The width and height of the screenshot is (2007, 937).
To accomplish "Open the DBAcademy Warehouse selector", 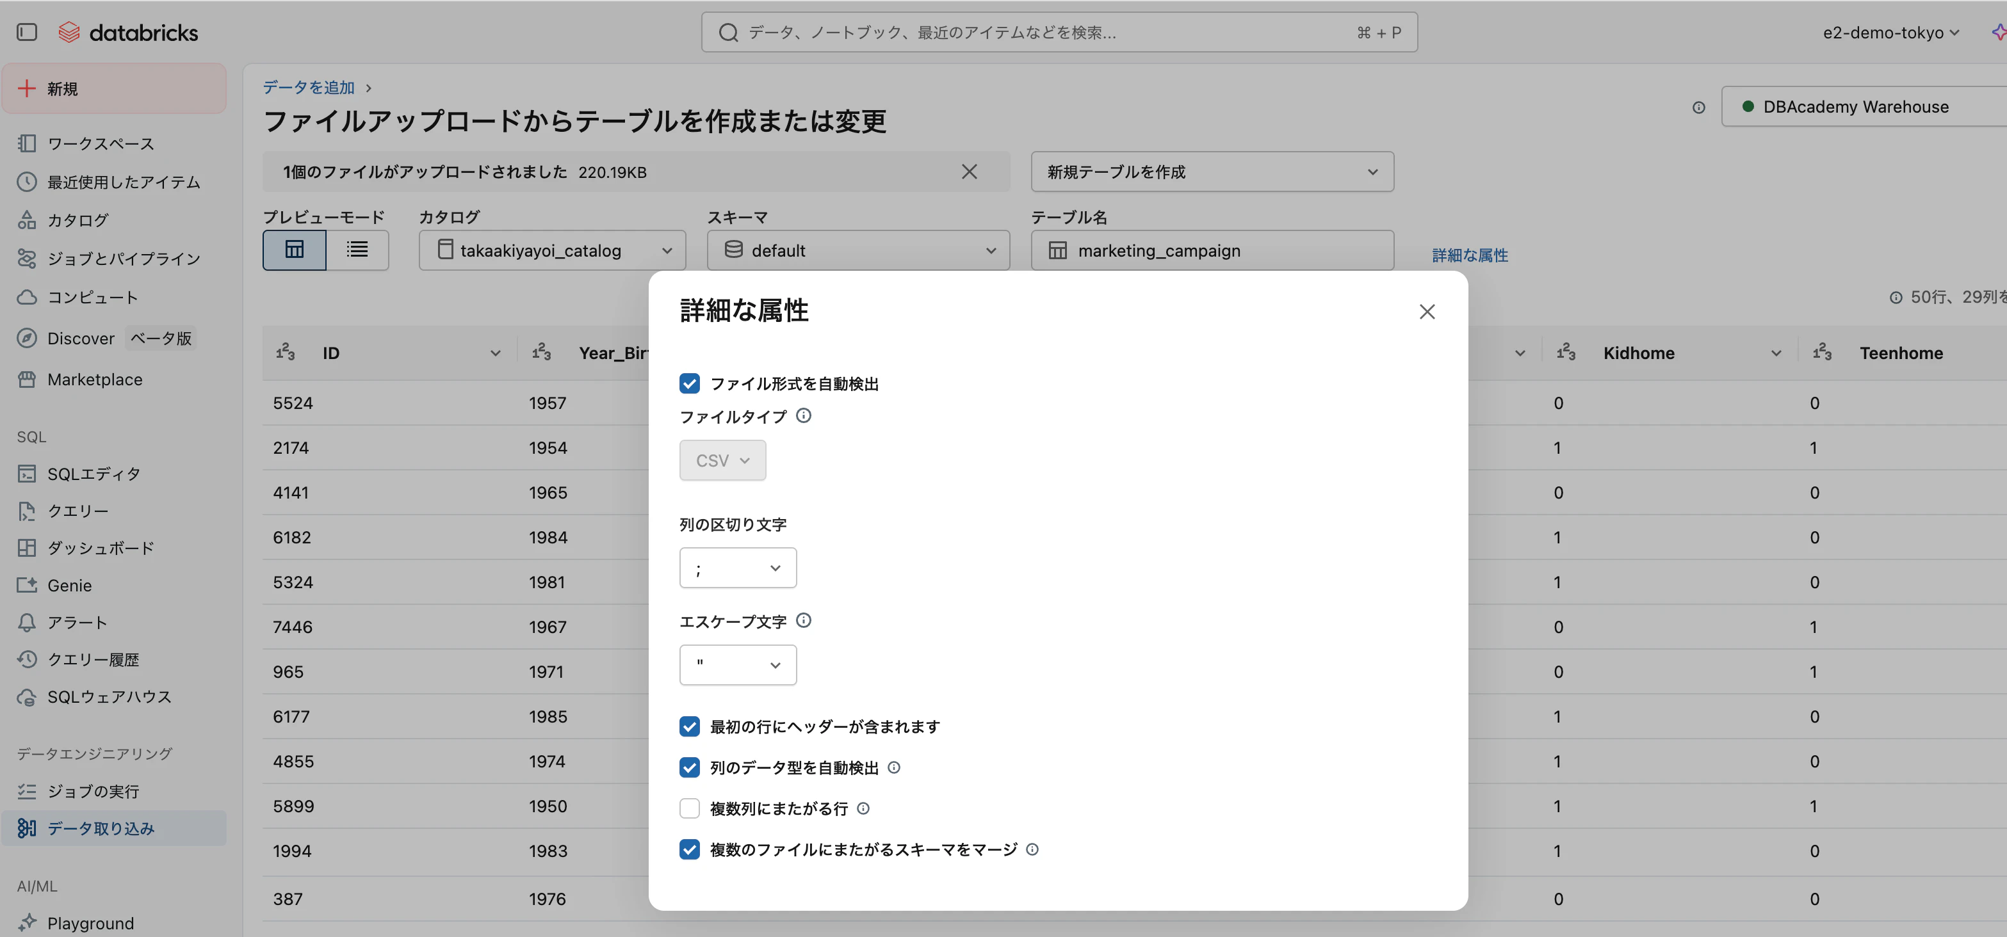I will (1864, 107).
